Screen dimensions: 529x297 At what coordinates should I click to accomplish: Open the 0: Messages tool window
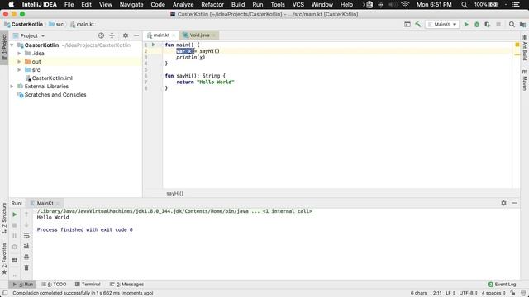pos(126,284)
